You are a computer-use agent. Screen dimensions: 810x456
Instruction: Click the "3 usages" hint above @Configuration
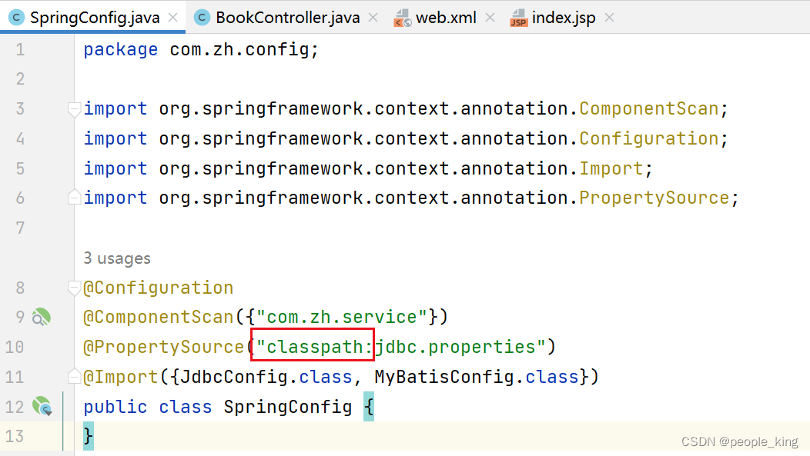point(117,258)
